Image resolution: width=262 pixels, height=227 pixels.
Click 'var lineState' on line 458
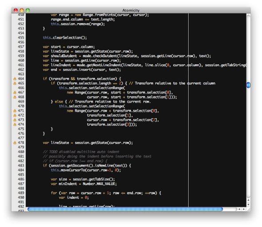click(56, 52)
